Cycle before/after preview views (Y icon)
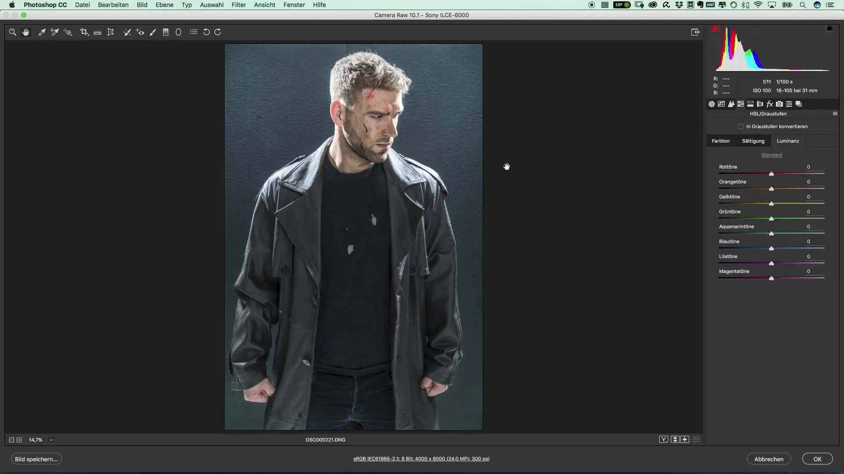The image size is (844, 474). [x=664, y=439]
